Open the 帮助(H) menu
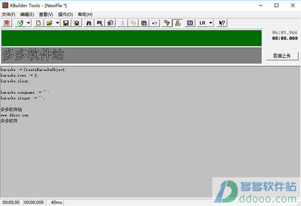301x206 pixels. [x=85, y=15]
